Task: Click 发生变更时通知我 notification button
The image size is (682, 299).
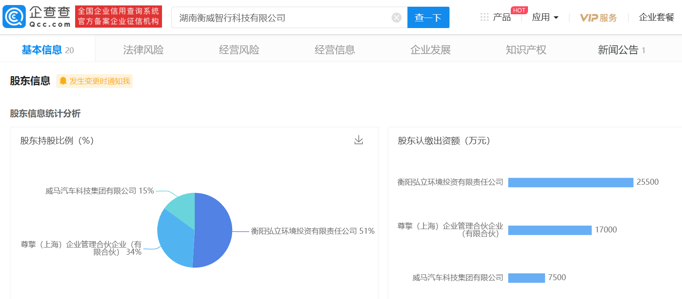Action: tap(94, 81)
